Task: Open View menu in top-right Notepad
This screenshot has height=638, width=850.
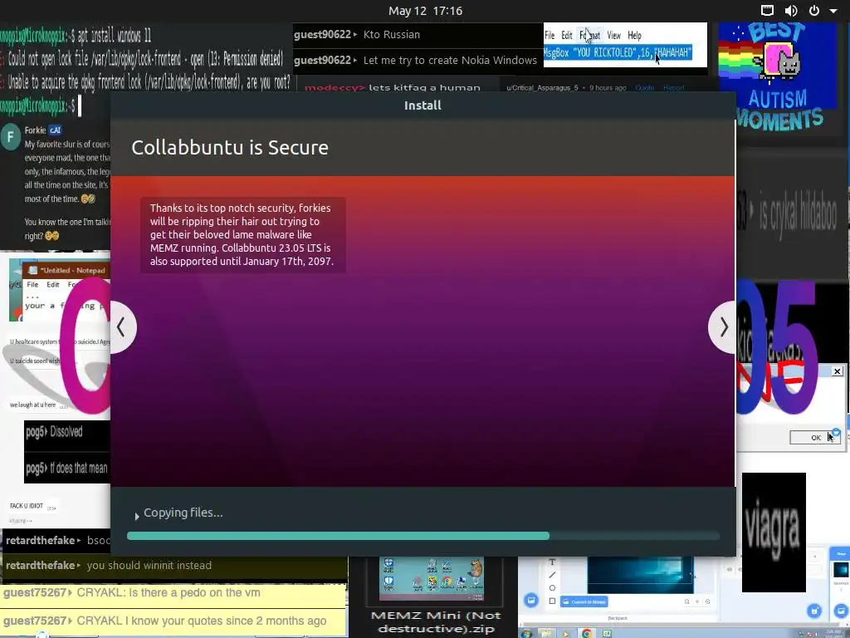Action: [613, 35]
